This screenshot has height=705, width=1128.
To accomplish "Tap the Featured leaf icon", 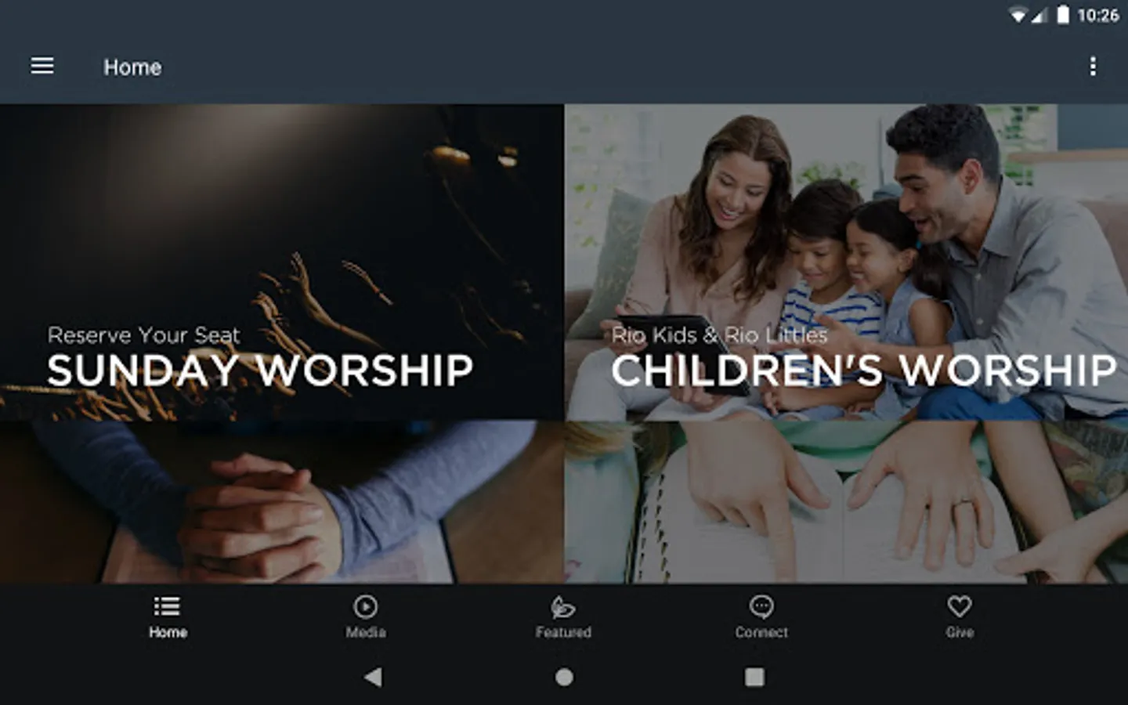I will tap(563, 606).
